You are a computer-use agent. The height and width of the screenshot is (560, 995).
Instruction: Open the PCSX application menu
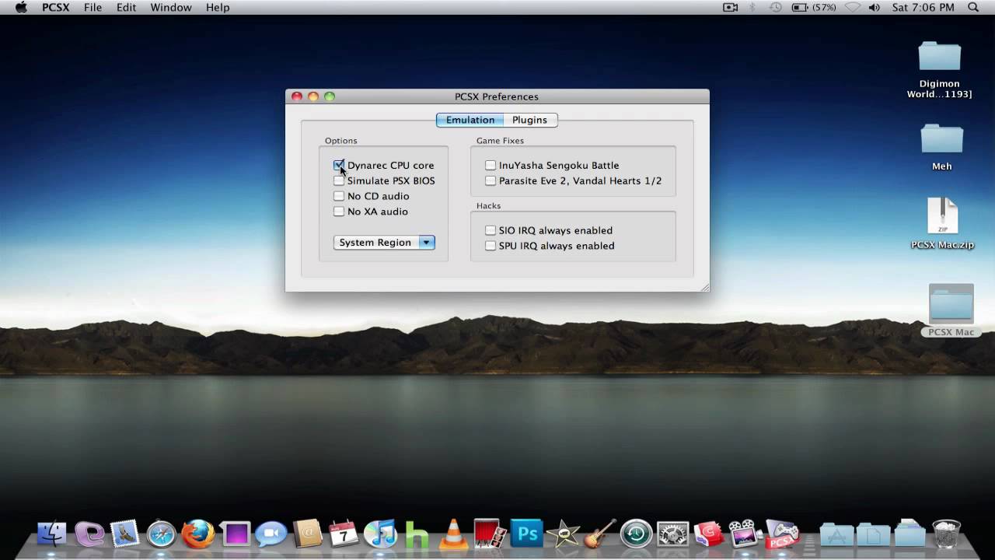pyautogui.click(x=56, y=7)
